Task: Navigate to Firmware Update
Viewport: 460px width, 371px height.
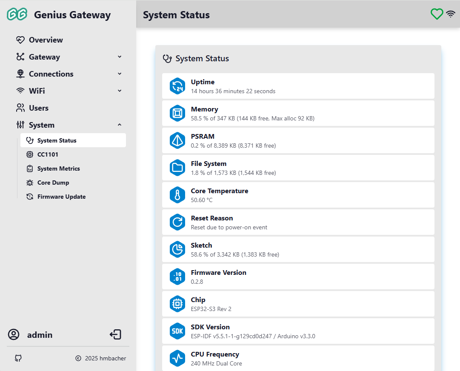Action: pos(61,197)
